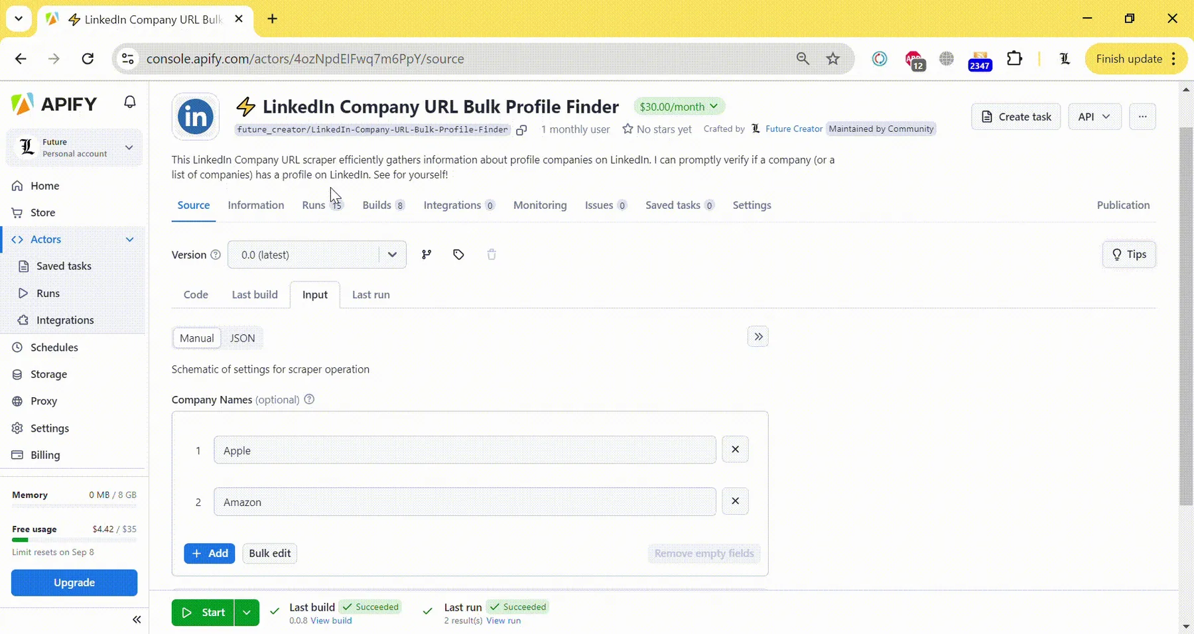Open the browser extensions puzzle icon
1194x634 pixels.
(x=1014, y=59)
